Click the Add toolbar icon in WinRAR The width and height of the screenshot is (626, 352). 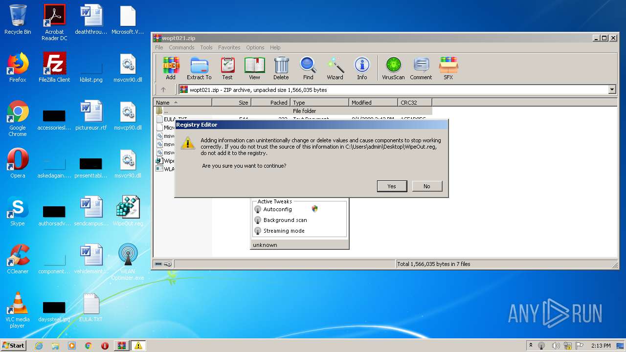pos(171,68)
